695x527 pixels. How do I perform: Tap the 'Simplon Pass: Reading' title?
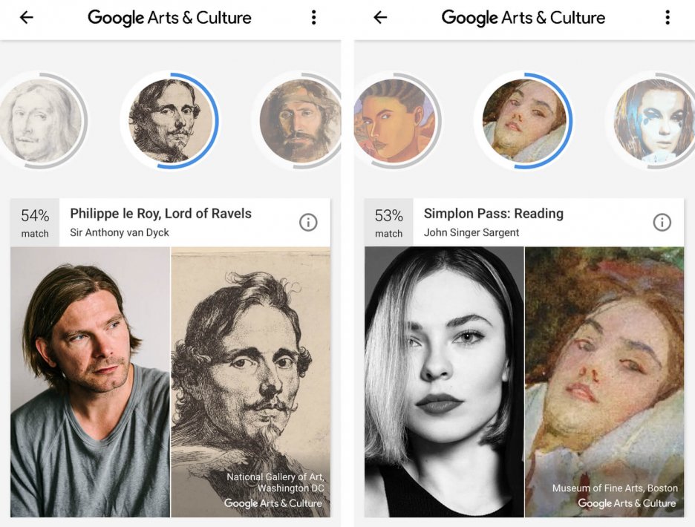point(493,214)
